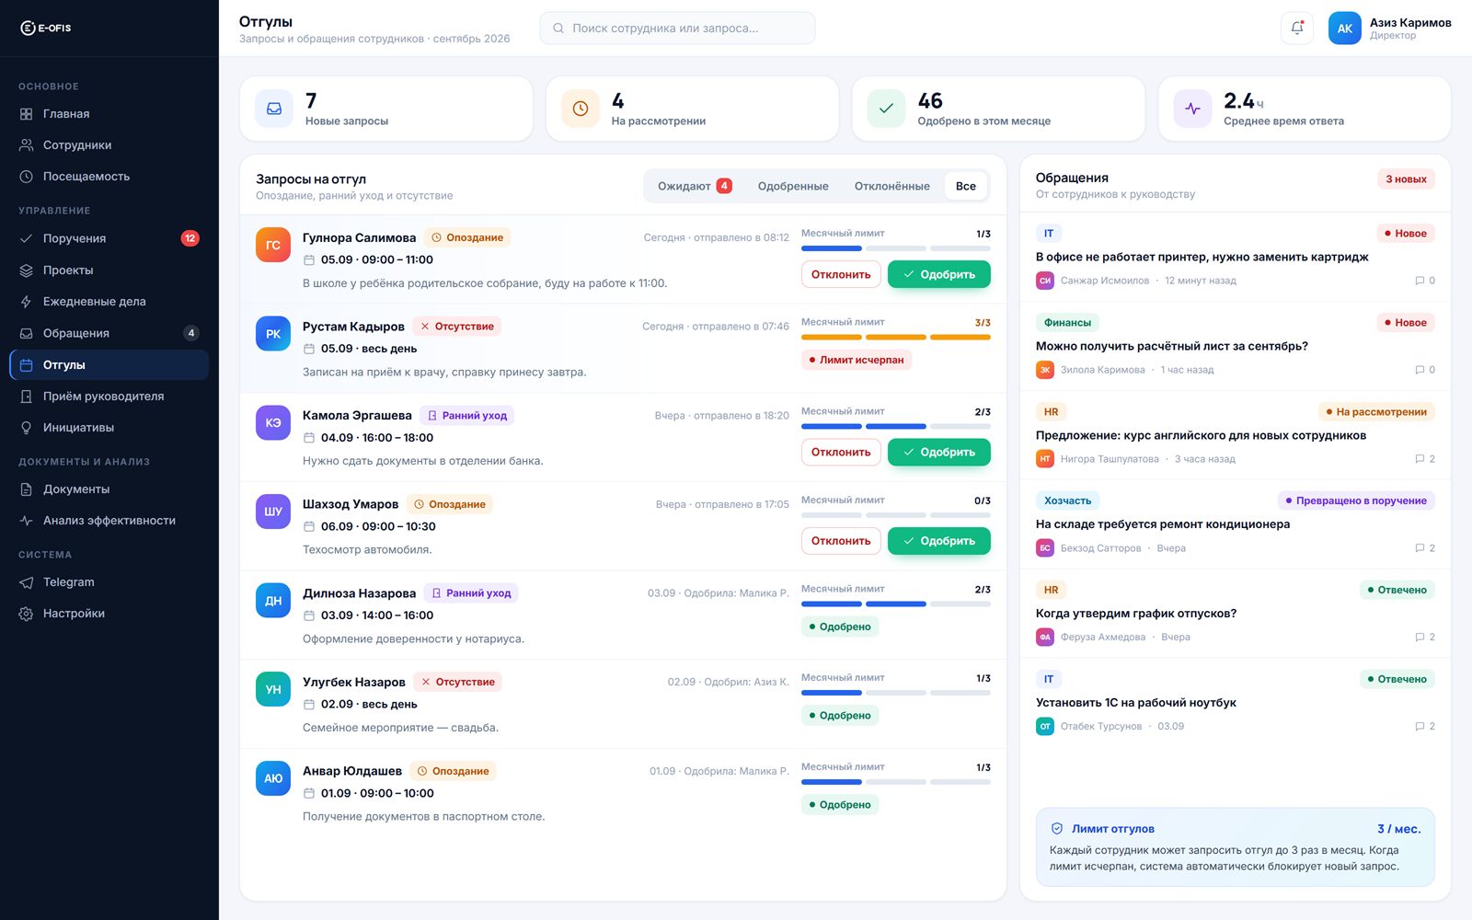Click the Посещаемость clock icon

click(x=26, y=177)
